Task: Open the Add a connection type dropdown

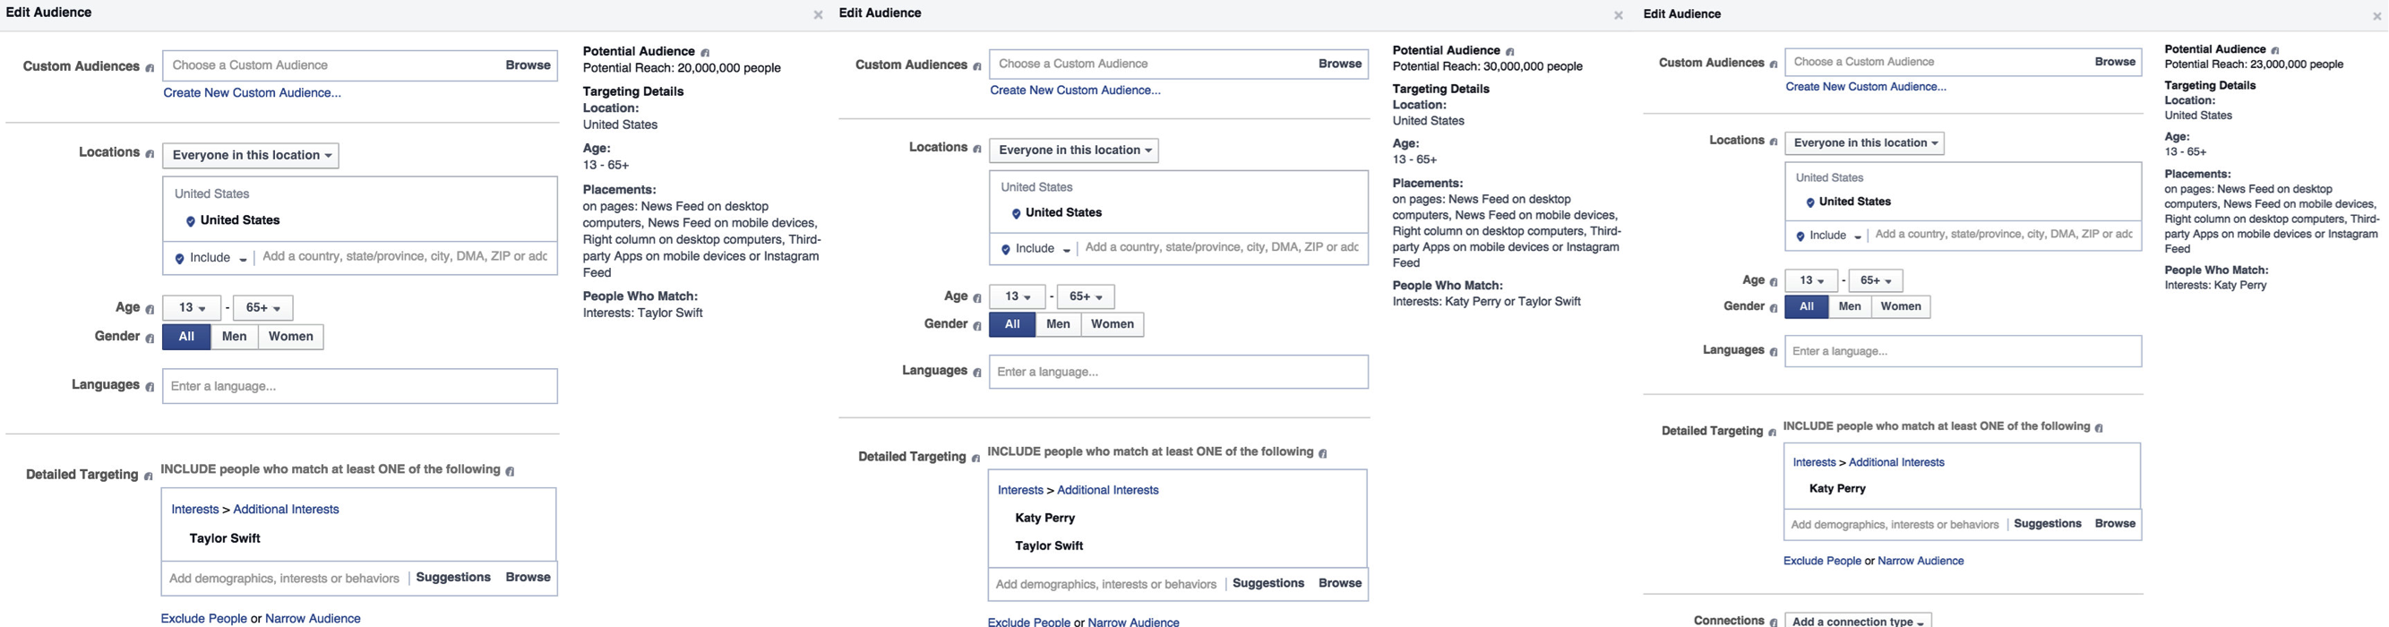Action: tap(1858, 622)
